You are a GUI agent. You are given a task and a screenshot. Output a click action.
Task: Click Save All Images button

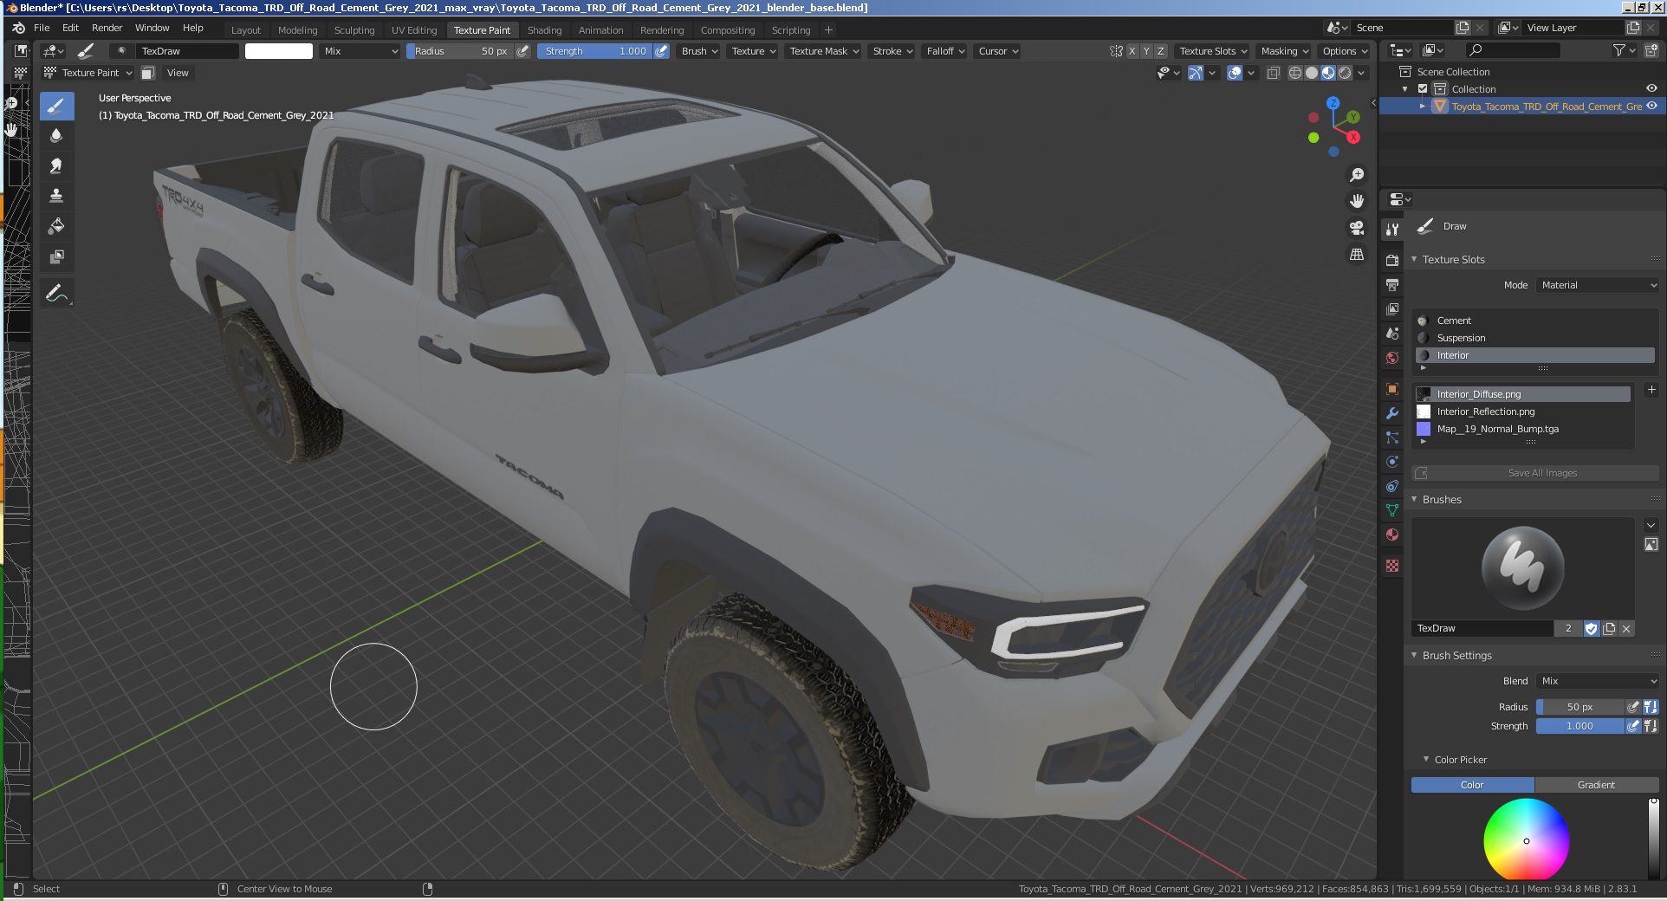(x=1535, y=473)
